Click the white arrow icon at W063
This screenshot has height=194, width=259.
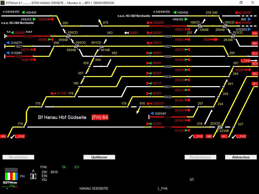pos(126,32)
